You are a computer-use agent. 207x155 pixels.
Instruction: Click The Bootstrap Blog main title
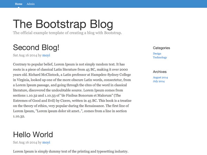63,24
